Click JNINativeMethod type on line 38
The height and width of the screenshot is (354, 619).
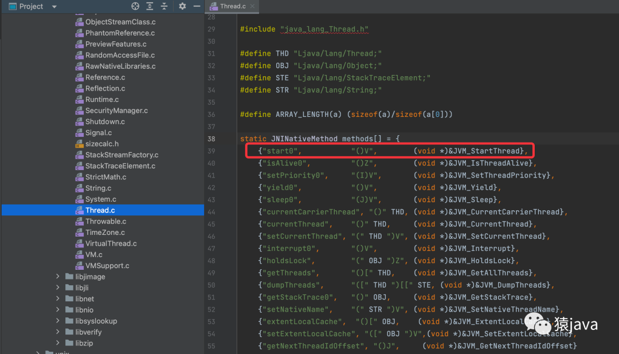tap(304, 139)
